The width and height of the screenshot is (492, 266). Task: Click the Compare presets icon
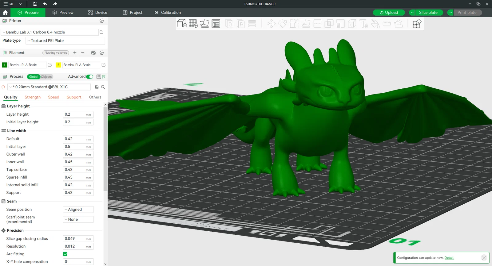(x=104, y=77)
